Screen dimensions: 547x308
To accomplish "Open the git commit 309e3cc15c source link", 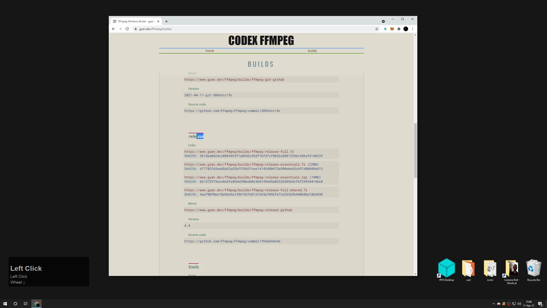I will (232, 111).
